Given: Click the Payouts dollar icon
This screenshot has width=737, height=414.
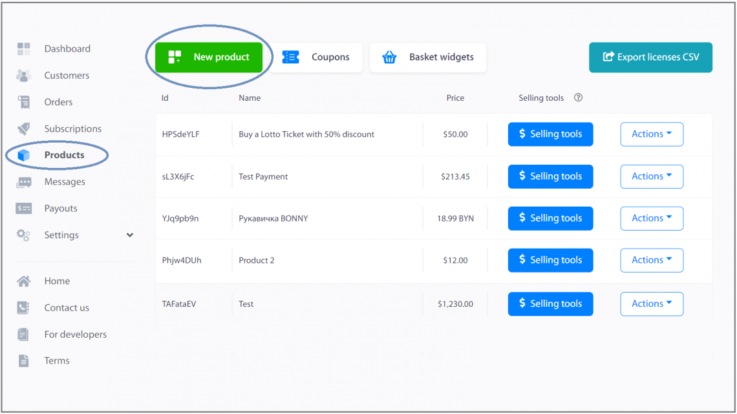Looking at the screenshot, I should pyautogui.click(x=24, y=208).
